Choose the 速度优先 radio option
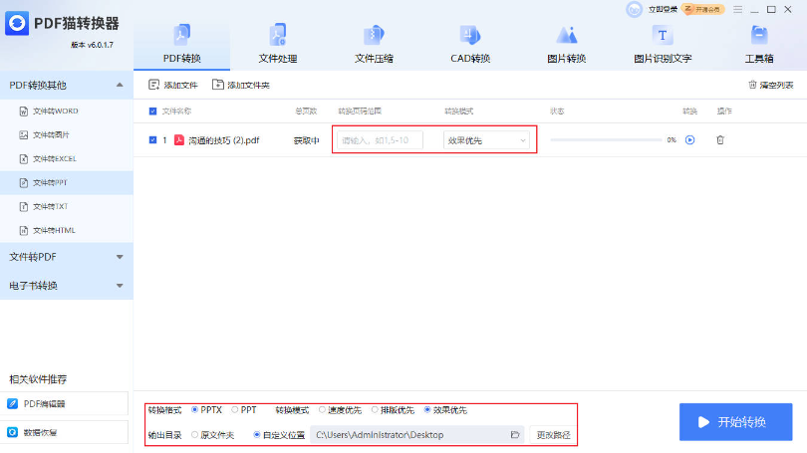807x453 pixels. click(322, 410)
